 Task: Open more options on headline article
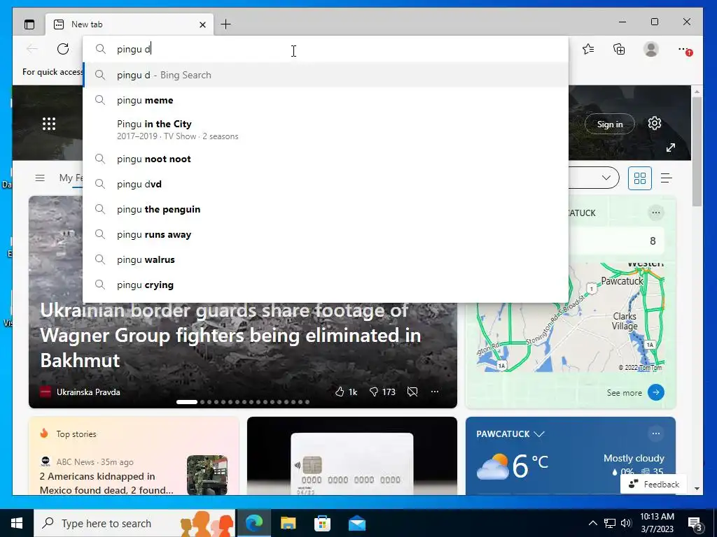pyautogui.click(x=435, y=392)
